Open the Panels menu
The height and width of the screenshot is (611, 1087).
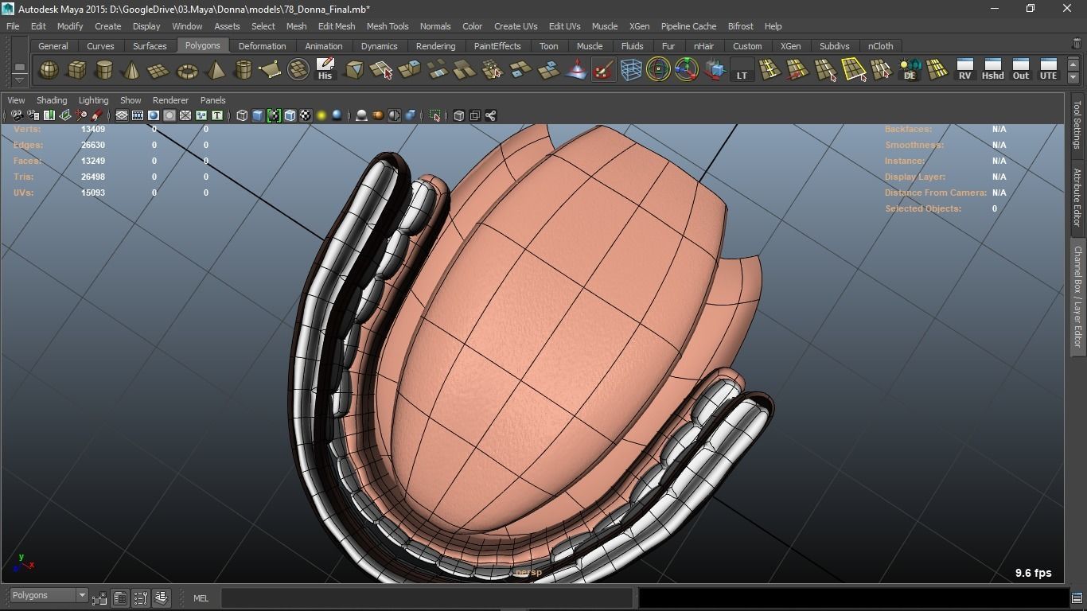pos(212,100)
